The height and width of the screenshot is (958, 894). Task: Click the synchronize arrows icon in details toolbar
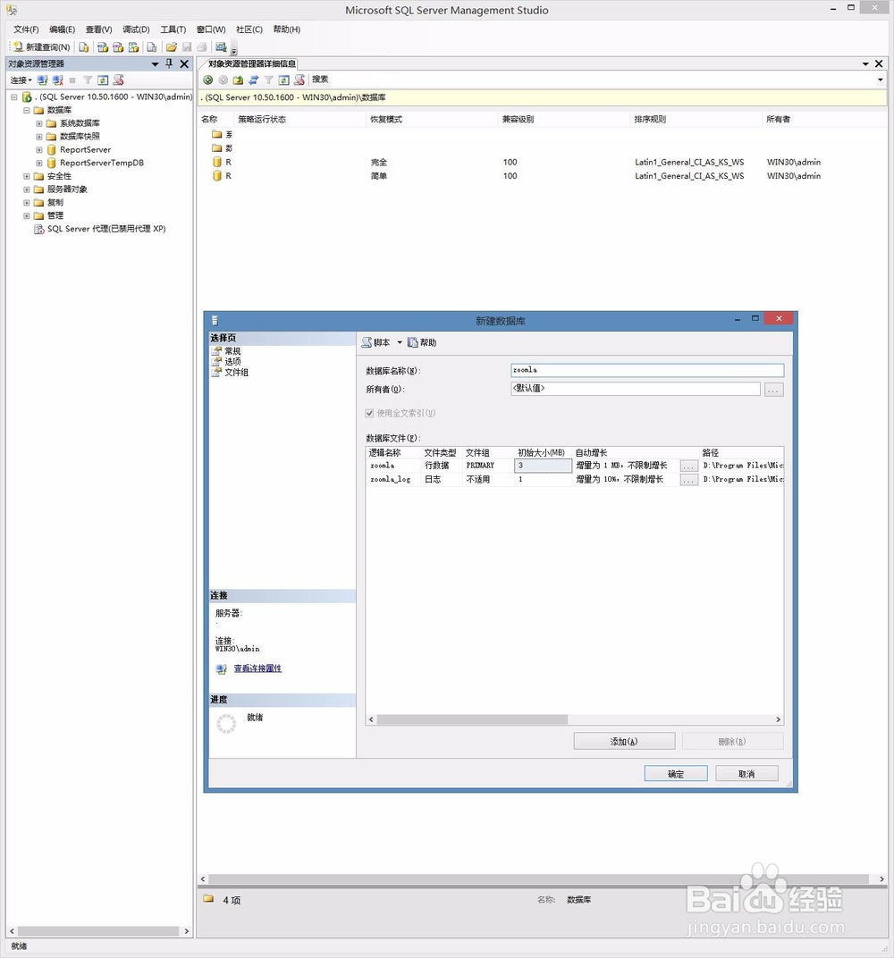pos(254,80)
